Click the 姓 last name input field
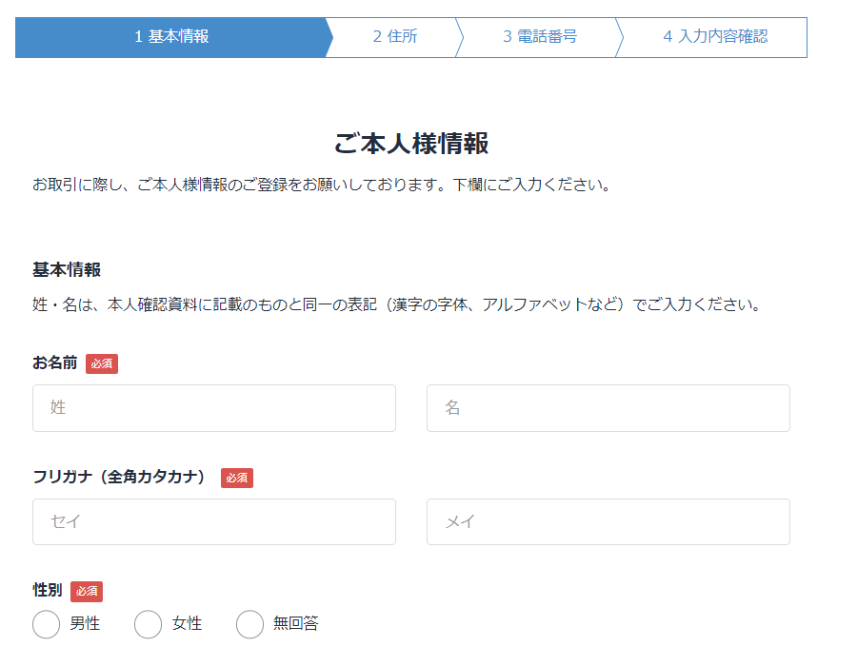Viewport: 857px width, 666px height. [214, 408]
